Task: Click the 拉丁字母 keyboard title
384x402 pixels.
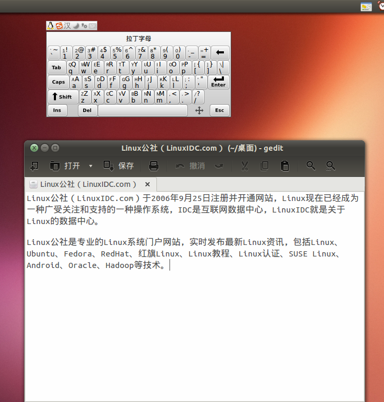Action: click(x=139, y=39)
